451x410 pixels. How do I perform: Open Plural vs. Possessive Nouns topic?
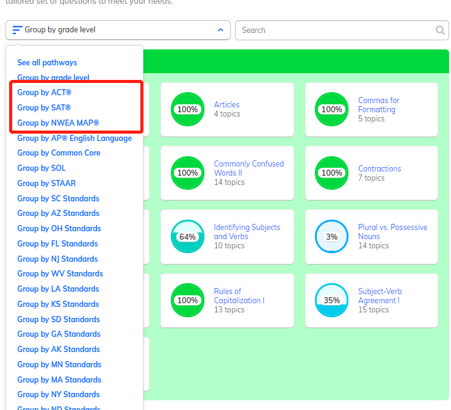(x=392, y=232)
